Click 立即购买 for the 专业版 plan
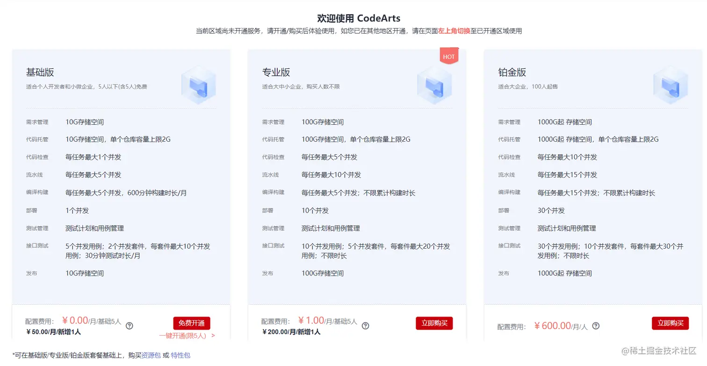Image resolution: width=707 pixels, height=366 pixels. pos(434,323)
